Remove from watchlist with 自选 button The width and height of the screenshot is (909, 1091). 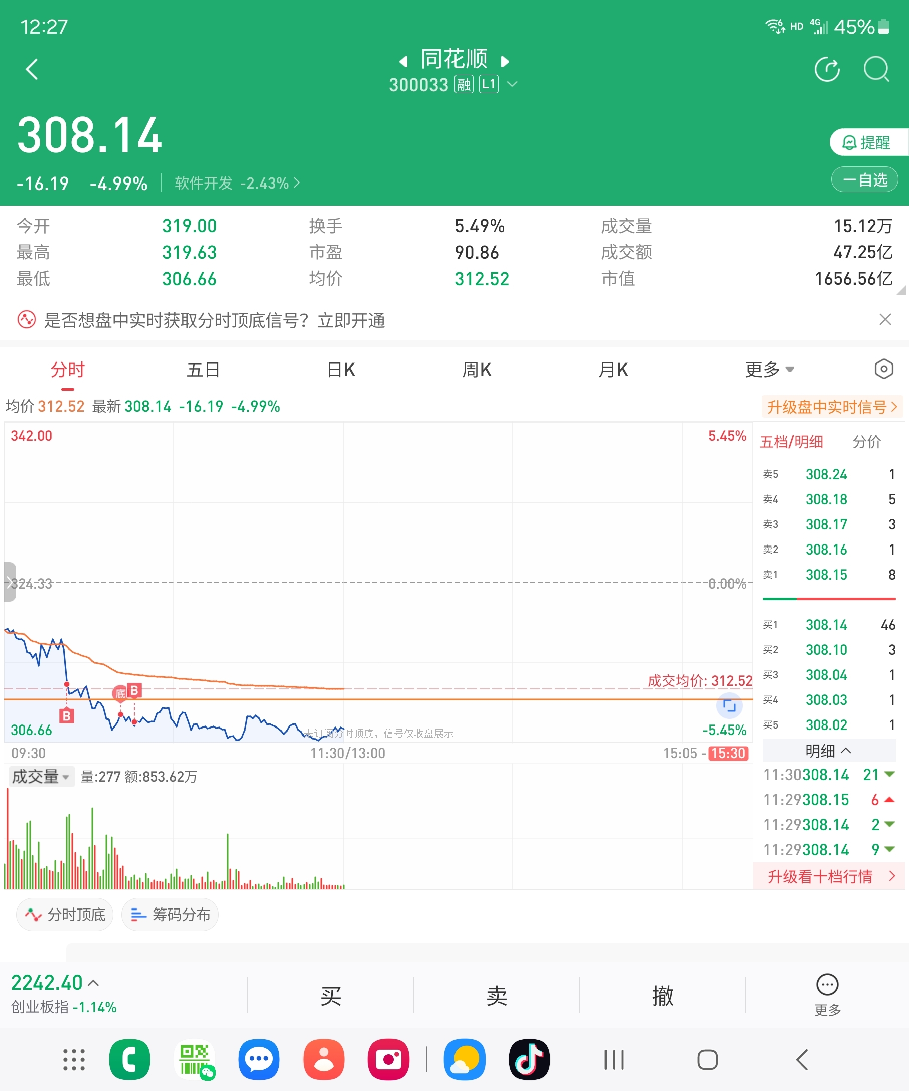point(864,180)
